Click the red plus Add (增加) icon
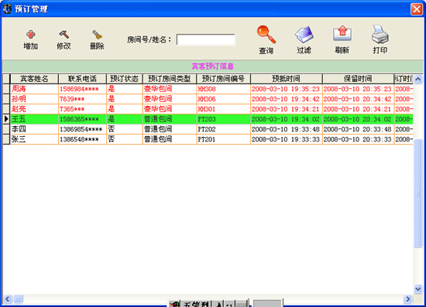426x307 pixels. coord(31,35)
